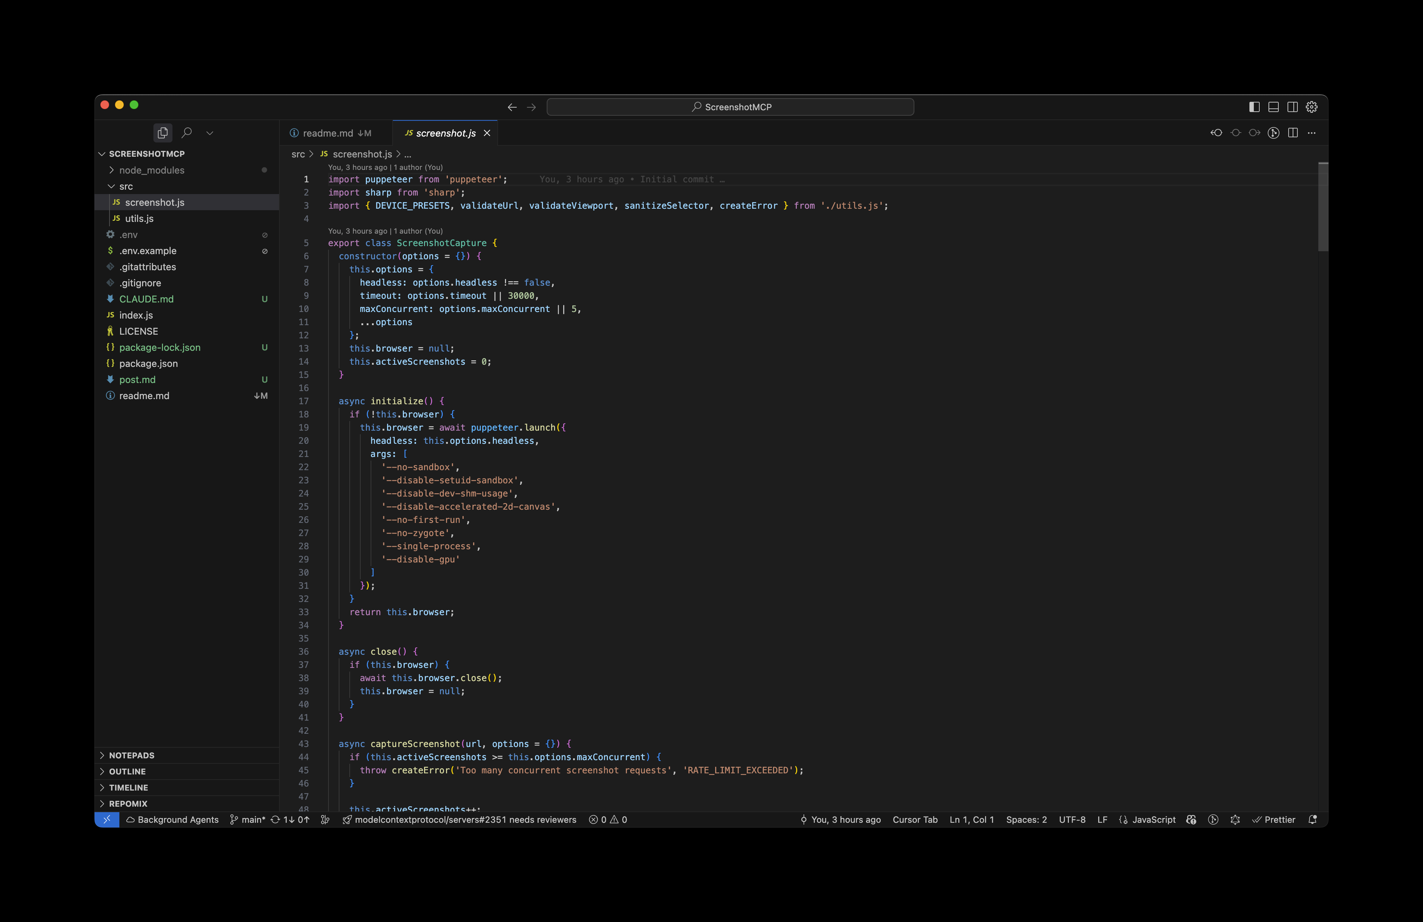Open the .env.example file

[187, 250]
